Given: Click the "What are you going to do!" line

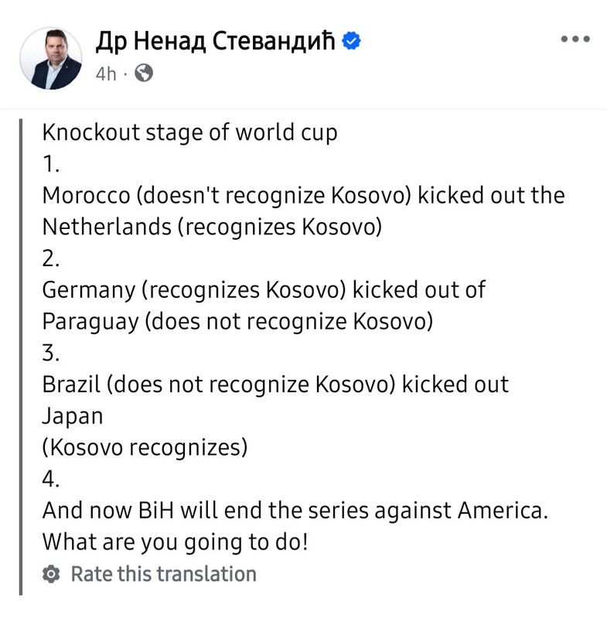Looking at the screenshot, I should (175, 542).
